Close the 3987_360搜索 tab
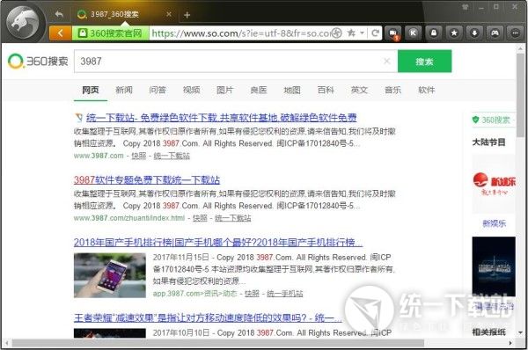 [x=169, y=14]
